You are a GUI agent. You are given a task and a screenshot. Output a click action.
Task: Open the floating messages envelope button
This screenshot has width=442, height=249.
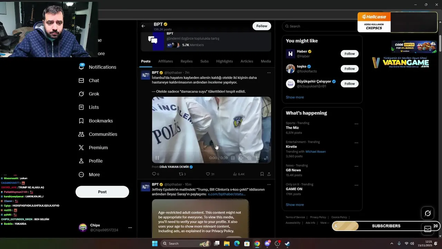point(427,229)
